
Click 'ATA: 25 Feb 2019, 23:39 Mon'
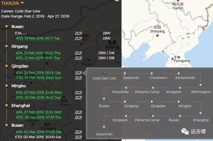coord(39,92)
